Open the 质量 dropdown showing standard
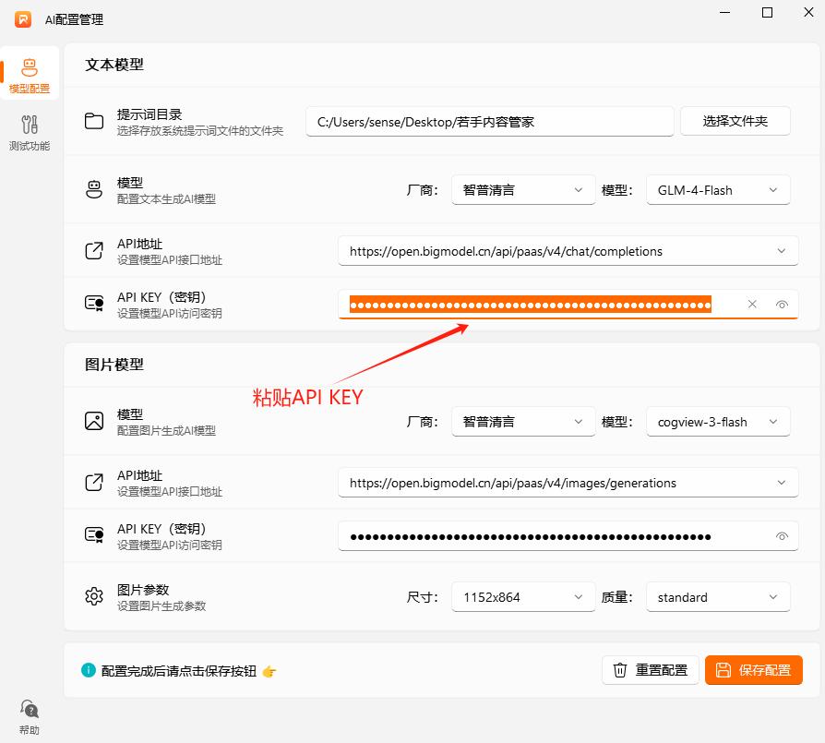This screenshot has width=825, height=743. click(x=718, y=596)
